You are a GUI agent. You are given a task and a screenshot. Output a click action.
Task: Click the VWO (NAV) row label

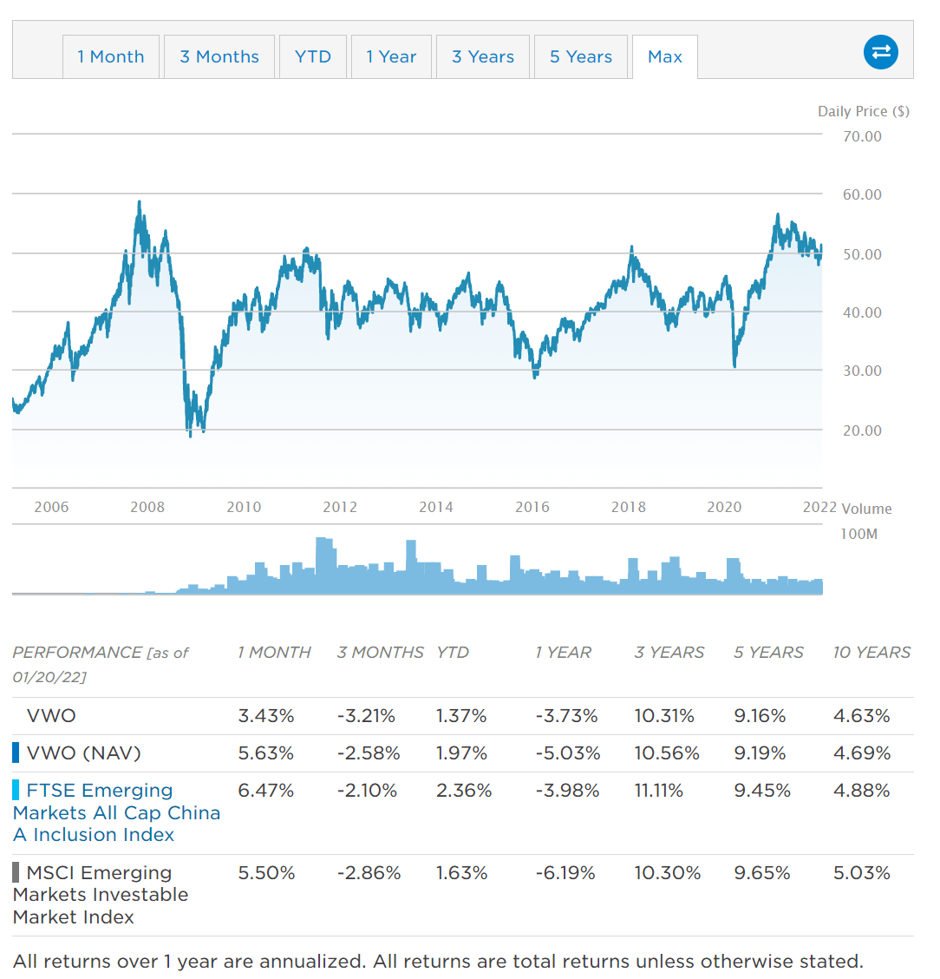(83, 753)
